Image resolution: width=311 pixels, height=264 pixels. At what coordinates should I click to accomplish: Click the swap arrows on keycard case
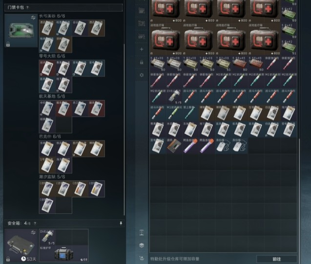tap(34, 17)
